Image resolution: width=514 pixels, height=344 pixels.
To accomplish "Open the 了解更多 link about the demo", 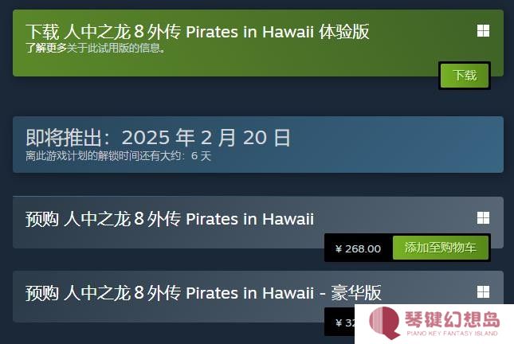I will point(46,48).
